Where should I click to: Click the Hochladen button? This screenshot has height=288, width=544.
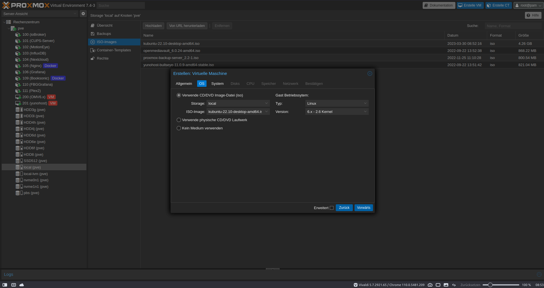coord(153,26)
